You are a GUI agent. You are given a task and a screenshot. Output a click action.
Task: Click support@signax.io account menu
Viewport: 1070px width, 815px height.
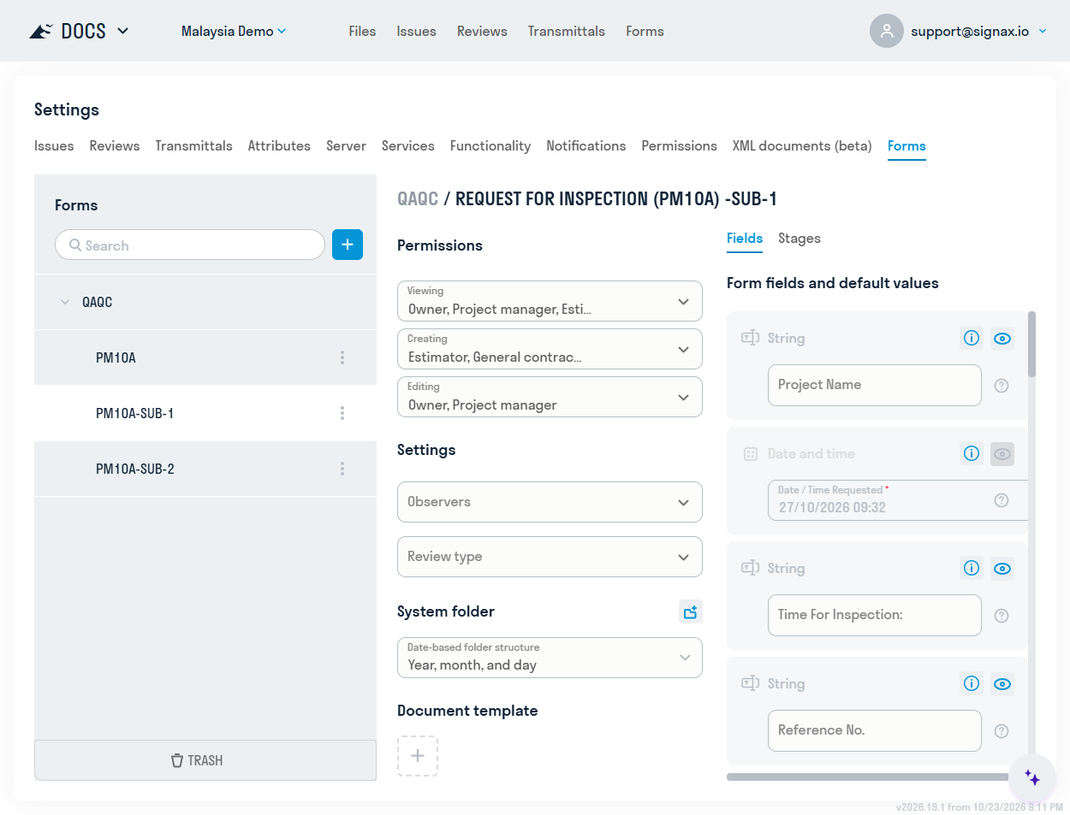coord(978,32)
